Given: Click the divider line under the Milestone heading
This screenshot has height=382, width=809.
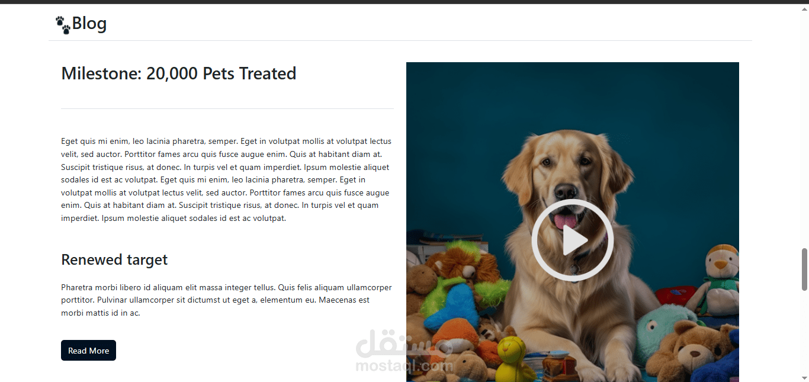Looking at the screenshot, I should pyautogui.click(x=227, y=108).
